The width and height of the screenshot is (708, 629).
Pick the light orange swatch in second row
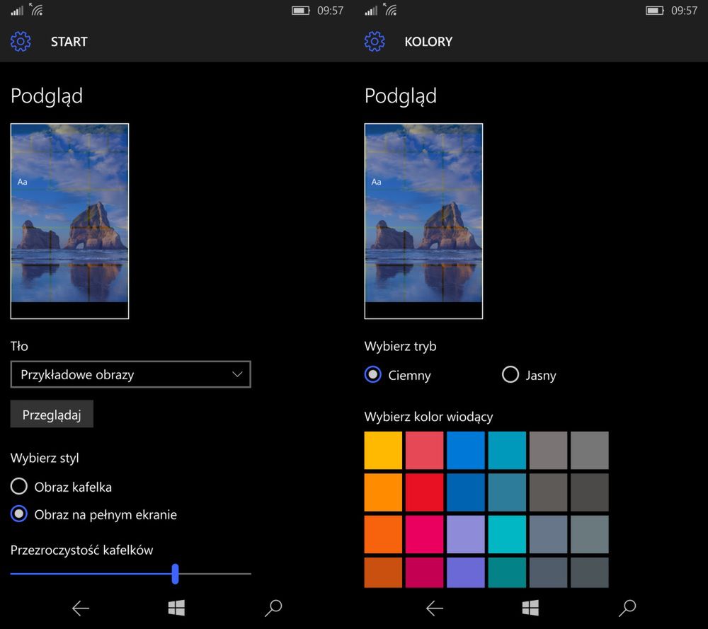point(383,492)
